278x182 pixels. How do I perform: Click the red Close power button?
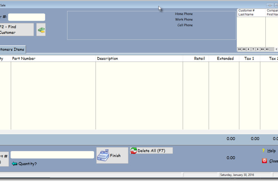pos(270,161)
